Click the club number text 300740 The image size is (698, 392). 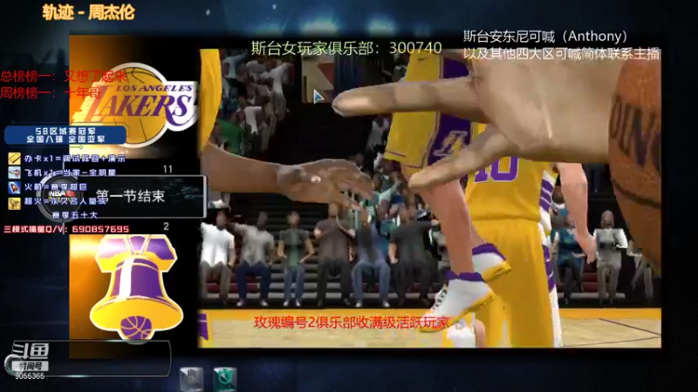[x=415, y=48]
